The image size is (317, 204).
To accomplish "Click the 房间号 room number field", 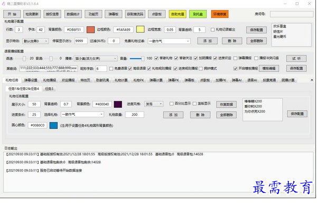I will tap(291, 14).
